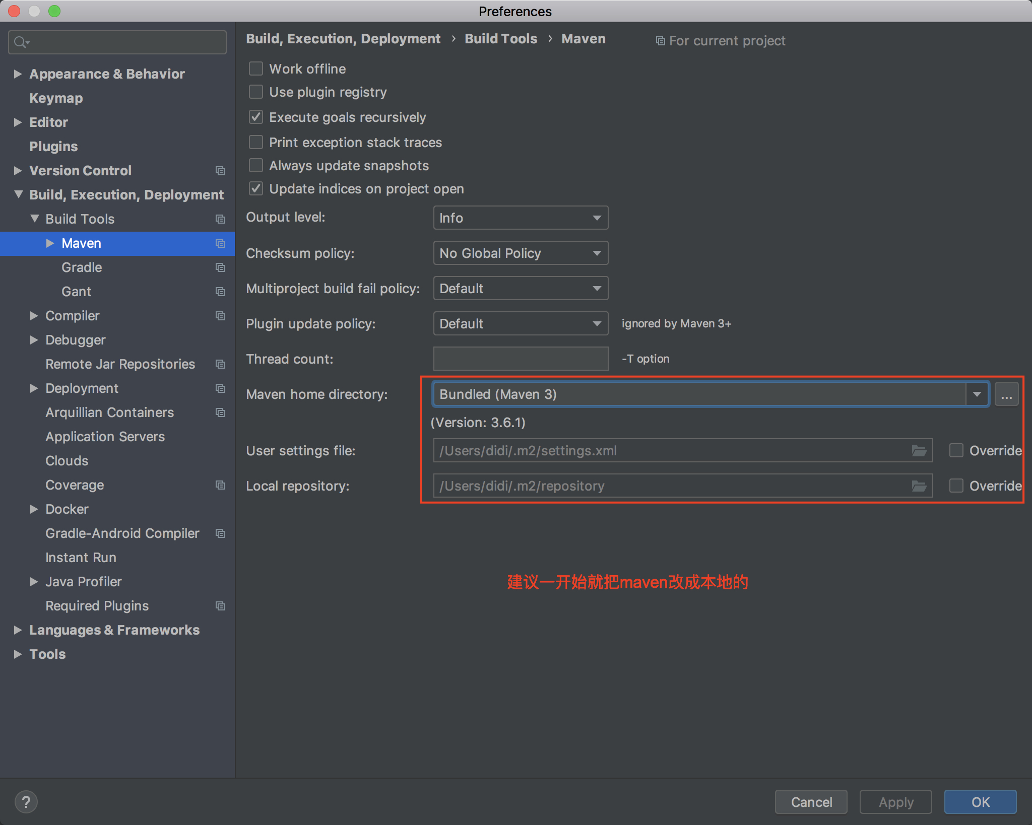Click the help question mark icon
Screen dimensions: 1032x825
click(26, 801)
